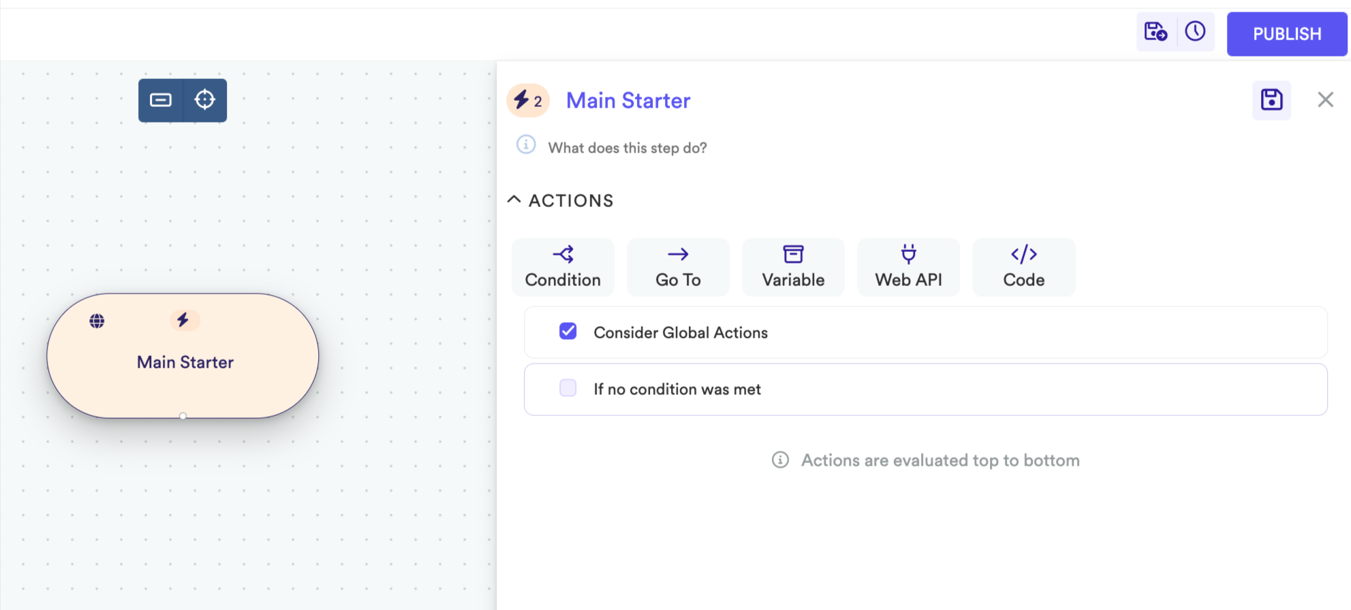This screenshot has height=610, width=1351.
Task: Check the "If no condition was met" box
Action: click(x=568, y=388)
